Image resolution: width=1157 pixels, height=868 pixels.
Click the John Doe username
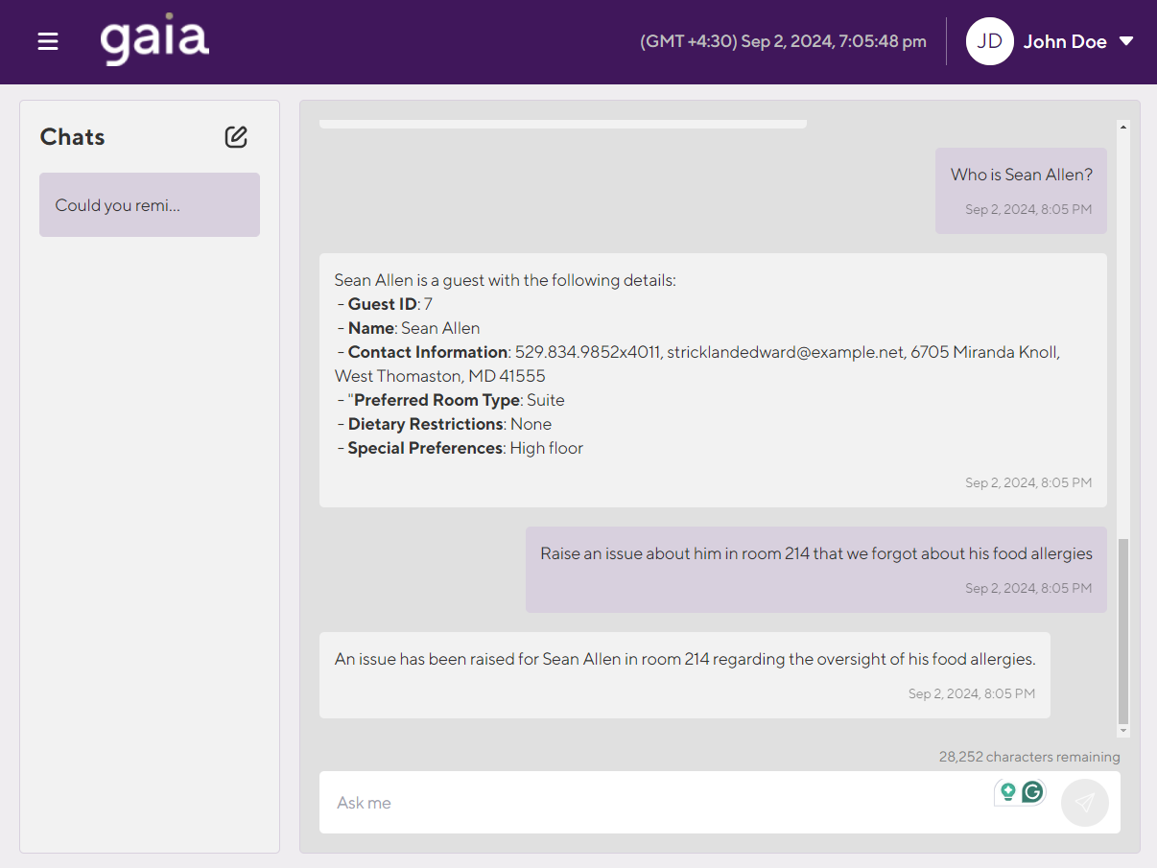coord(1065,41)
